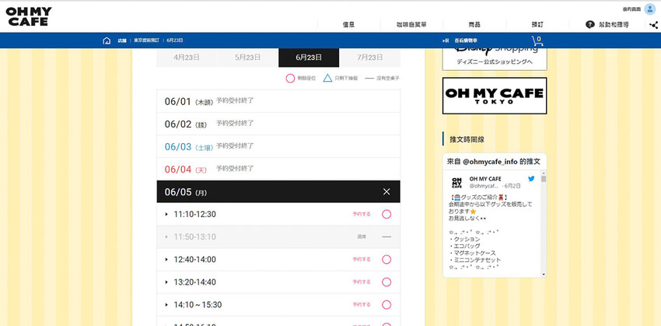
Task: Click the Twitter bird icon in the tweet
Action: point(531,179)
